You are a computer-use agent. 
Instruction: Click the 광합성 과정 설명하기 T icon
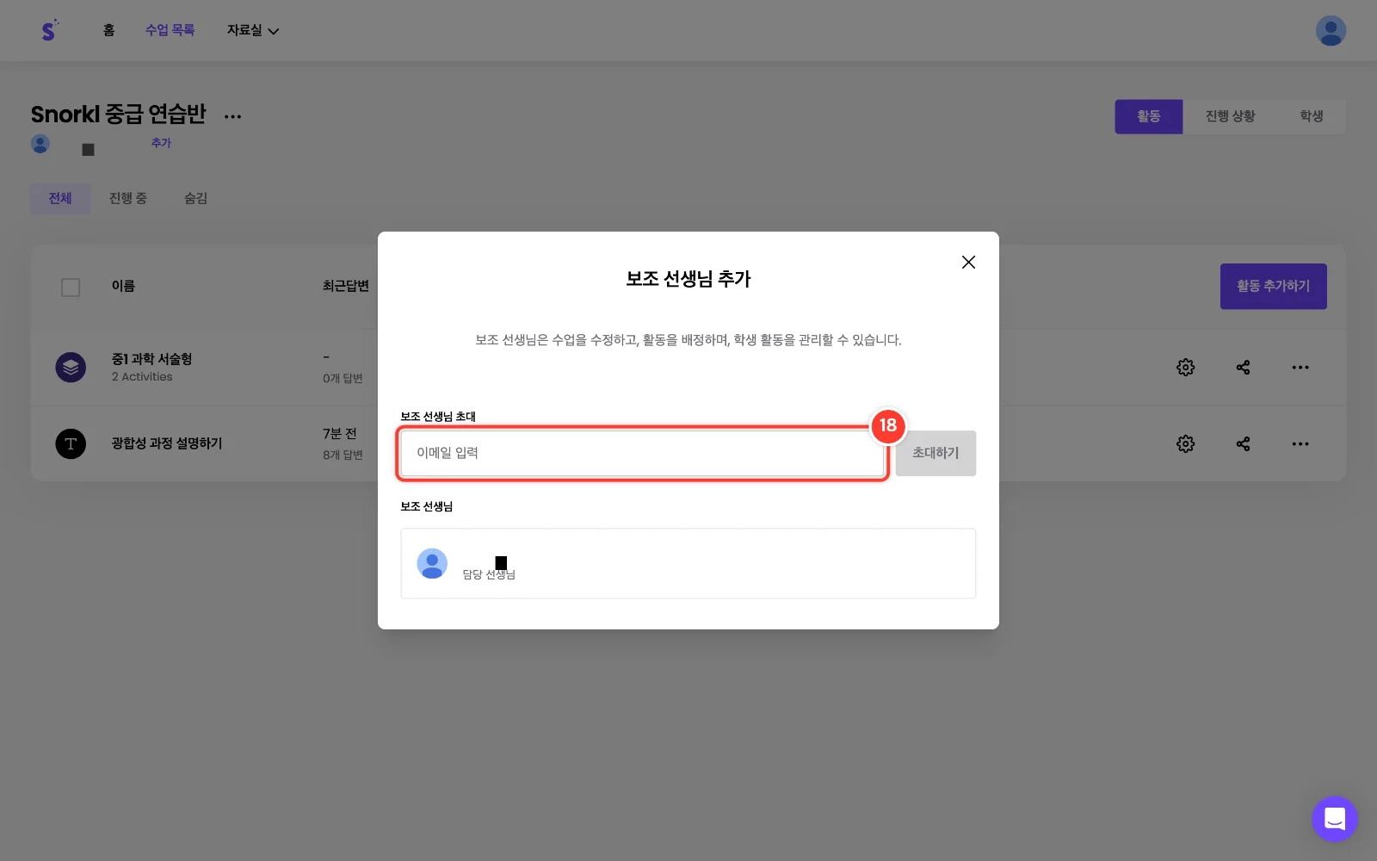pos(71,444)
